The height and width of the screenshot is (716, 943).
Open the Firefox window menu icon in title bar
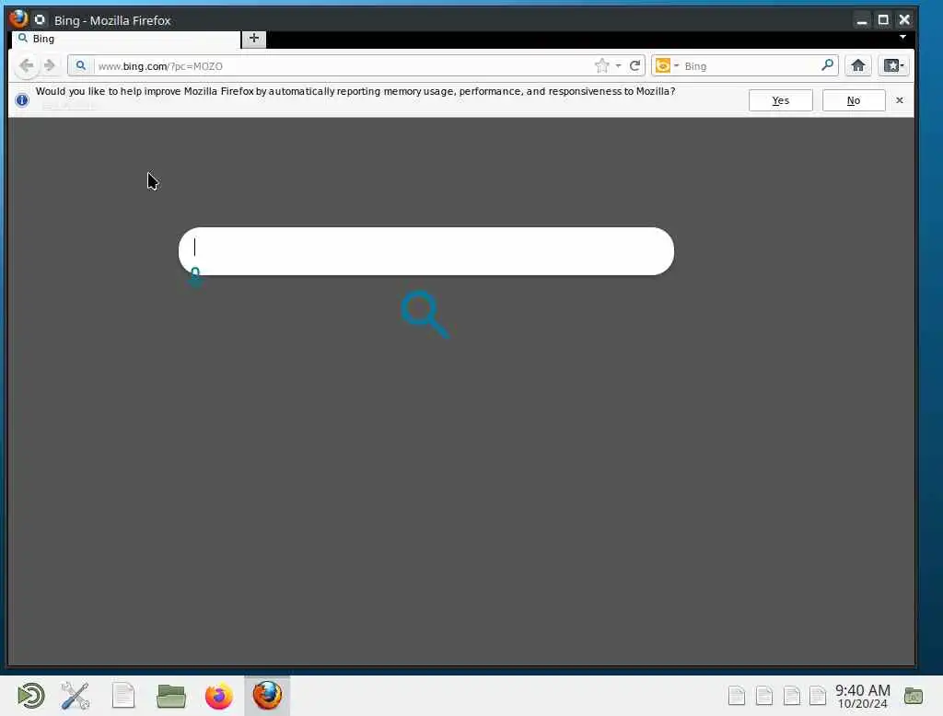click(18, 19)
